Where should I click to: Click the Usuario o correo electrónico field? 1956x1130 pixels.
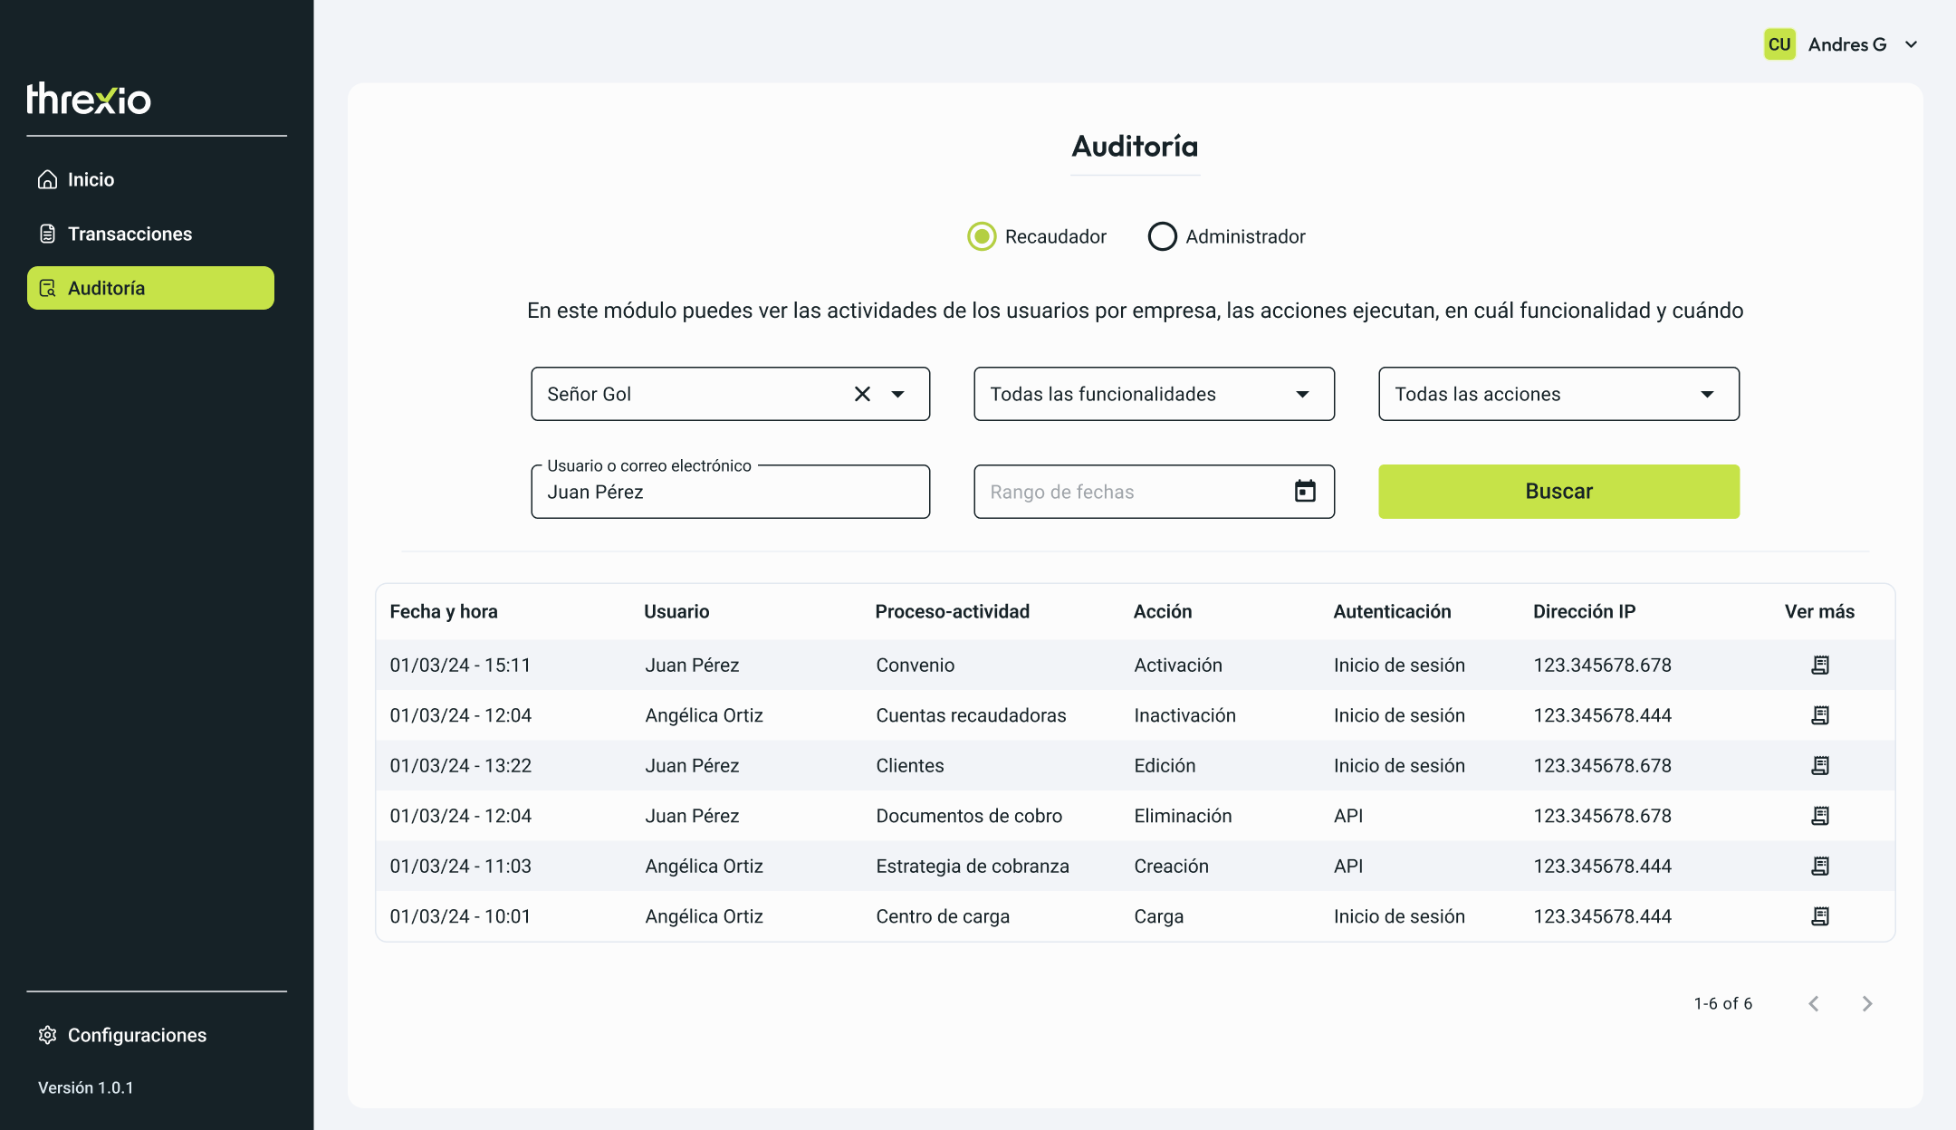[x=730, y=492]
